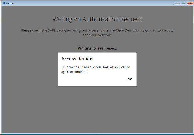Screen dimensions: 194x135
Task: Click 'Waiting on Authorisation Request' heading
Action: [x=97, y=19]
